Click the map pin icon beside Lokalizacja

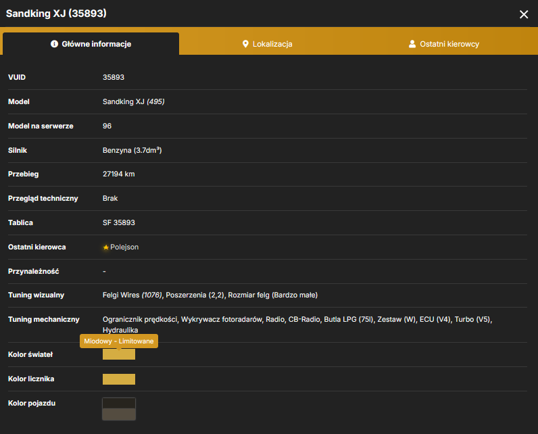245,44
